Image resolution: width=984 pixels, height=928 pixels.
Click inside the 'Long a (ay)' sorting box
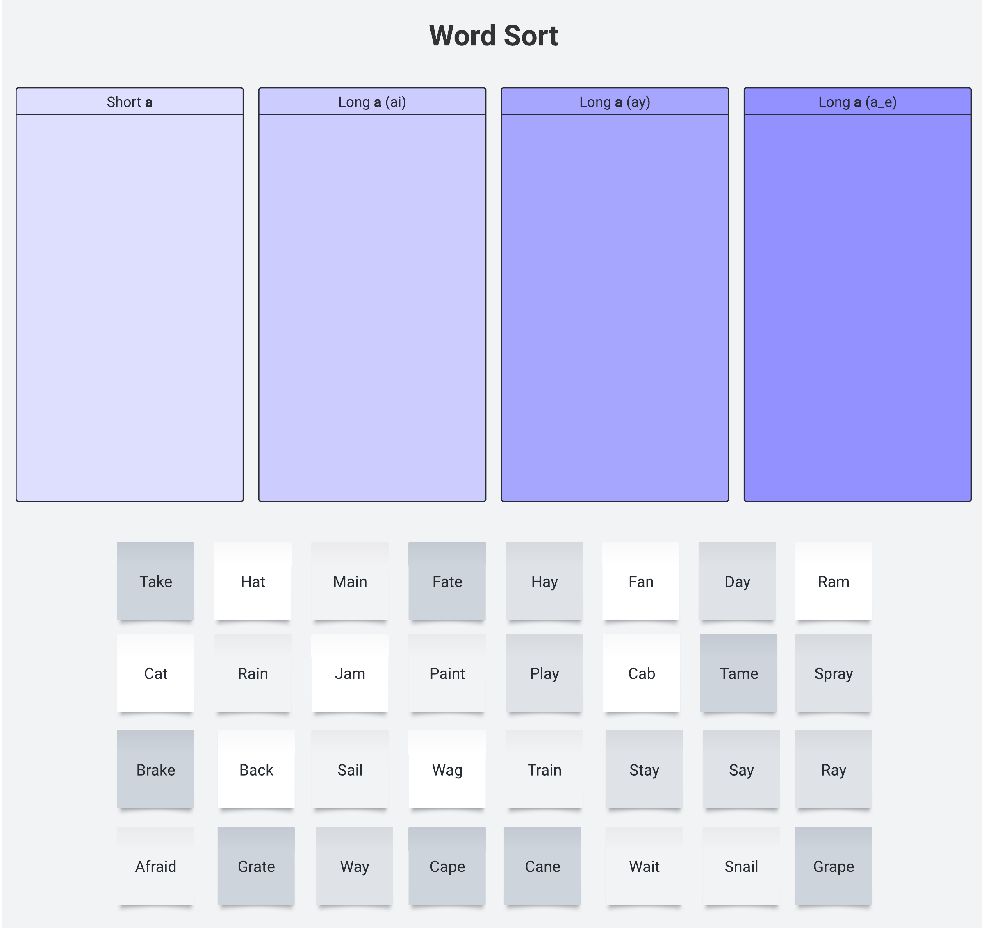pos(615,307)
